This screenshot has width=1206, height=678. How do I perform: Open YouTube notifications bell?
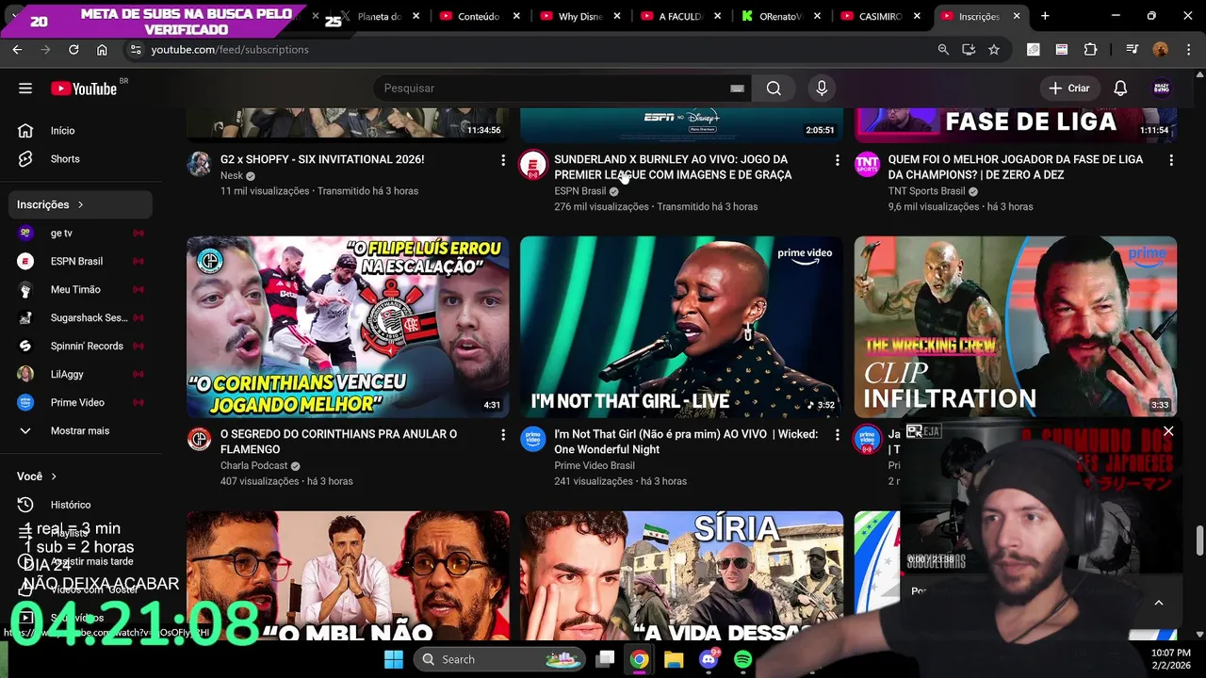(1120, 89)
